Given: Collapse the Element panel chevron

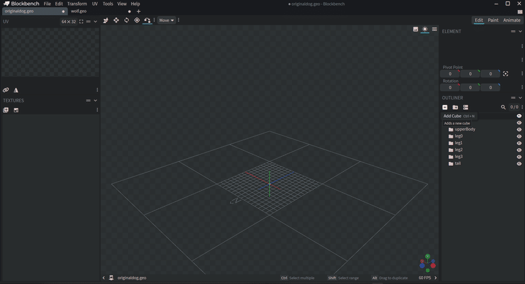Looking at the screenshot, I should (x=520, y=31).
